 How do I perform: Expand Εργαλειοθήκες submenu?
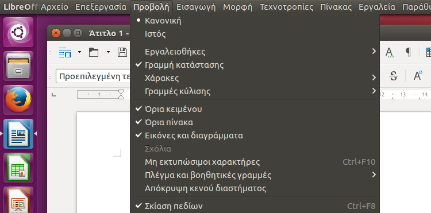[x=255, y=52]
